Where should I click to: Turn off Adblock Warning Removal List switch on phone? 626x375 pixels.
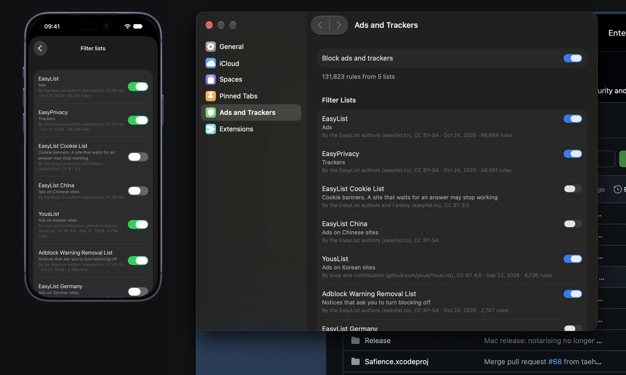pos(138,260)
